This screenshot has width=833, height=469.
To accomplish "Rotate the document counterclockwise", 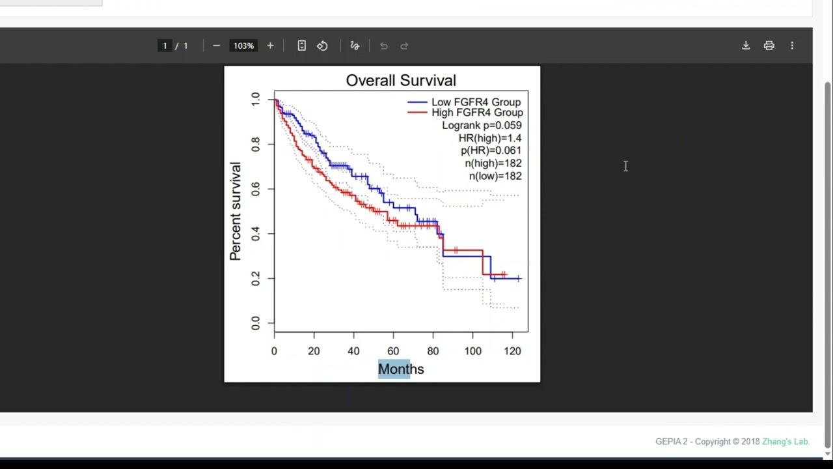I will [x=322, y=46].
